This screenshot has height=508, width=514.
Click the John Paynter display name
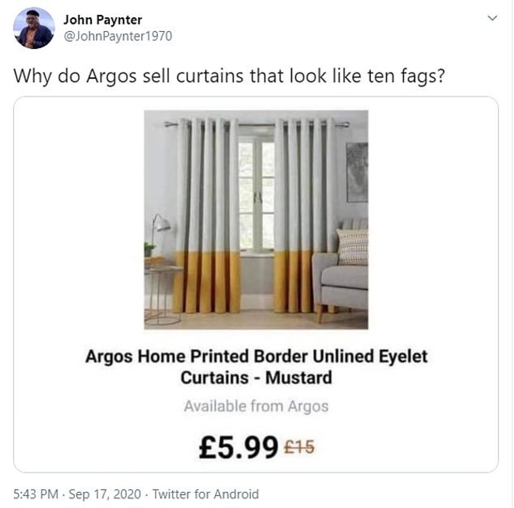(103, 20)
